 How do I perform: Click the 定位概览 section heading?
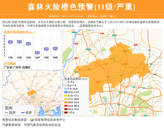coord(10,63)
